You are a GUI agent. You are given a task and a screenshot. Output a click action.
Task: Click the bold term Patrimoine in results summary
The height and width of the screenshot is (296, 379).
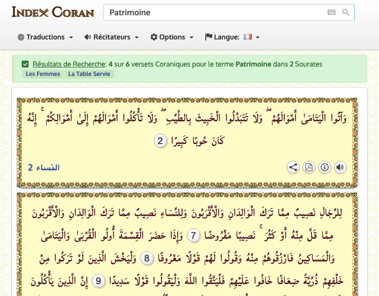point(253,64)
